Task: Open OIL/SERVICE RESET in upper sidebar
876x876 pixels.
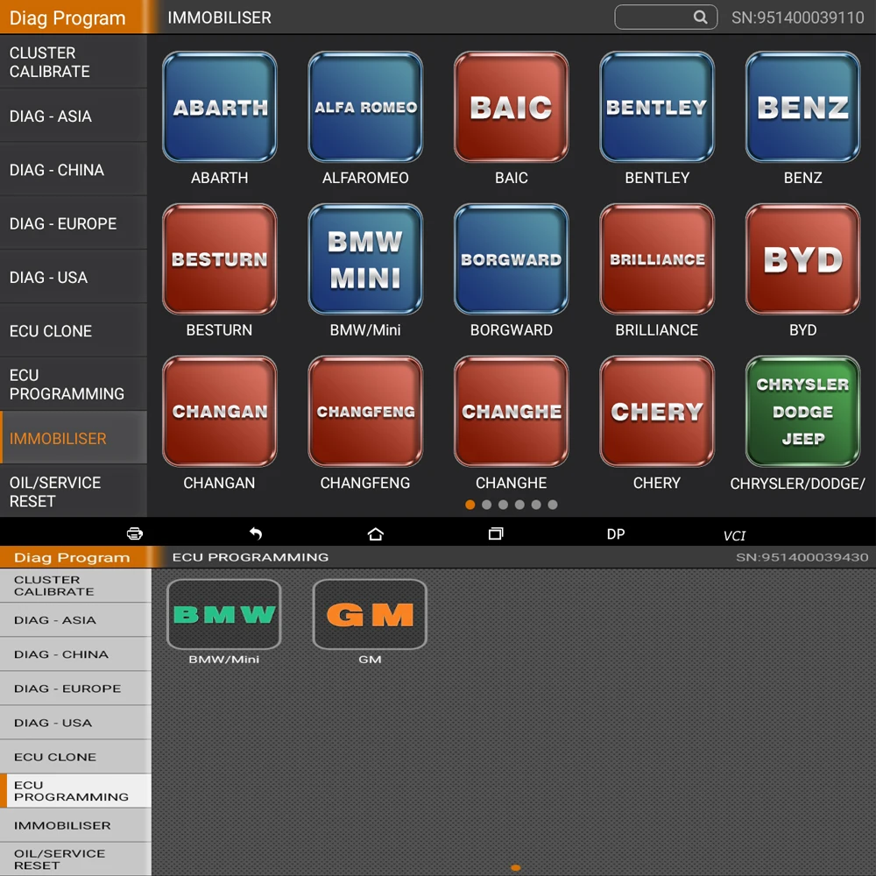Action: pyautogui.click(x=74, y=491)
